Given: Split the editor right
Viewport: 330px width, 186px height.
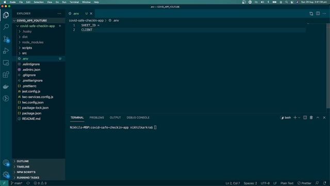Looking at the screenshot, I should click(318, 13).
